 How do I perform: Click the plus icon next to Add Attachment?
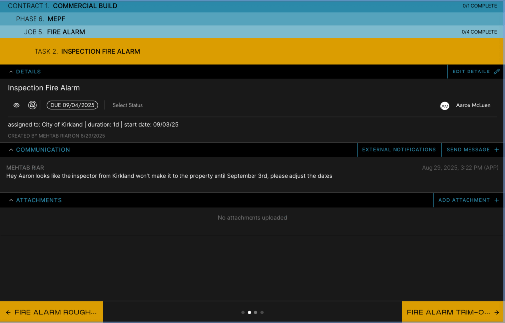496,200
